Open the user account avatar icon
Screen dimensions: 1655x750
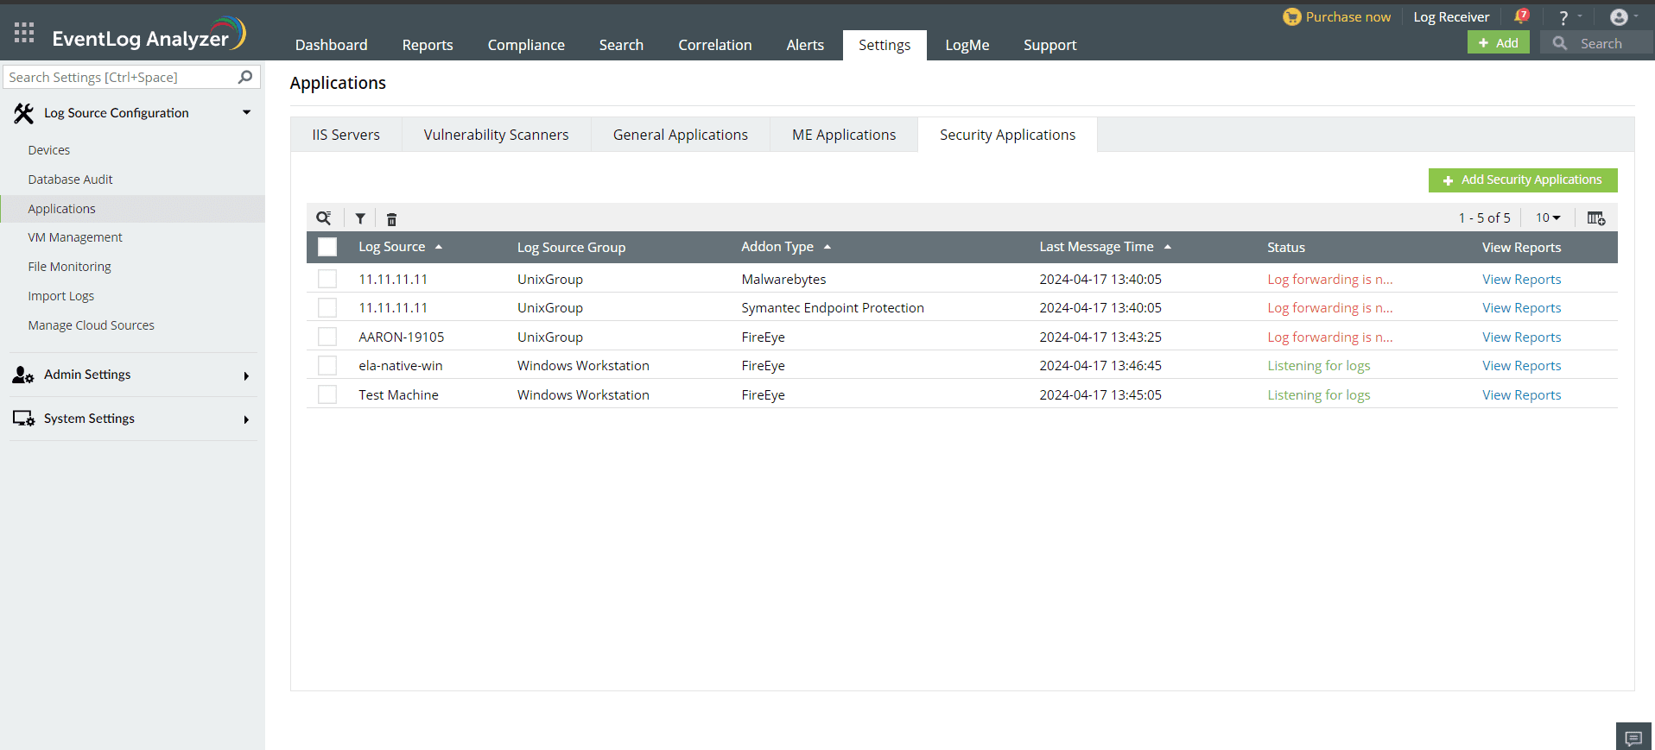pyautogui.click(x=1619, y=17)
